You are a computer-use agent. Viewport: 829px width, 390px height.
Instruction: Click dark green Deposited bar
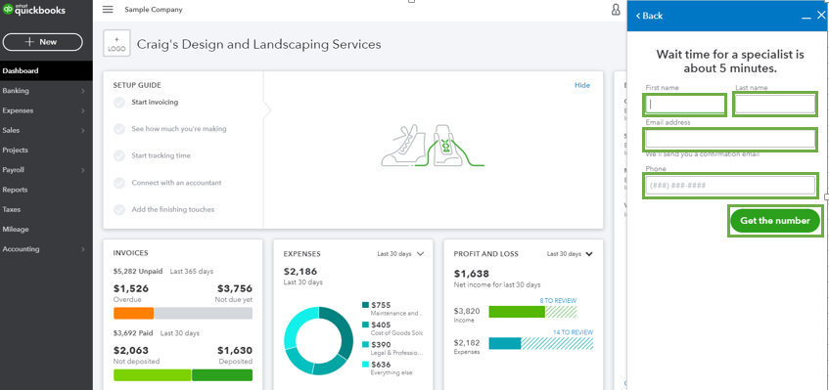(x=222, y=375)
